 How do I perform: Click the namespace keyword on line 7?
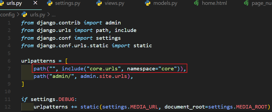pos(141,69)
